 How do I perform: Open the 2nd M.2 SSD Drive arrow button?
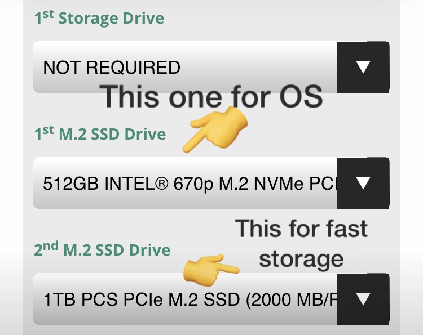click(363, 299)
